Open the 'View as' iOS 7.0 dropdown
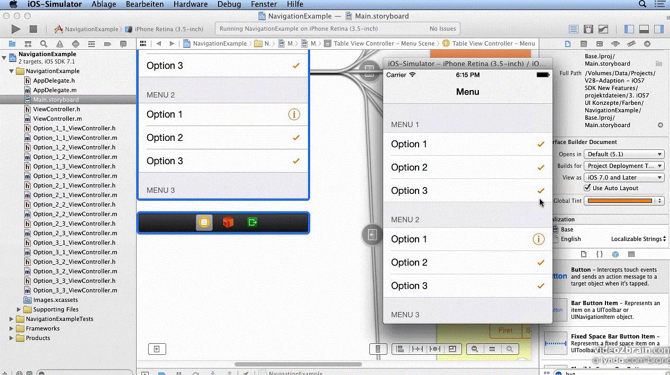 coord(624,177)
